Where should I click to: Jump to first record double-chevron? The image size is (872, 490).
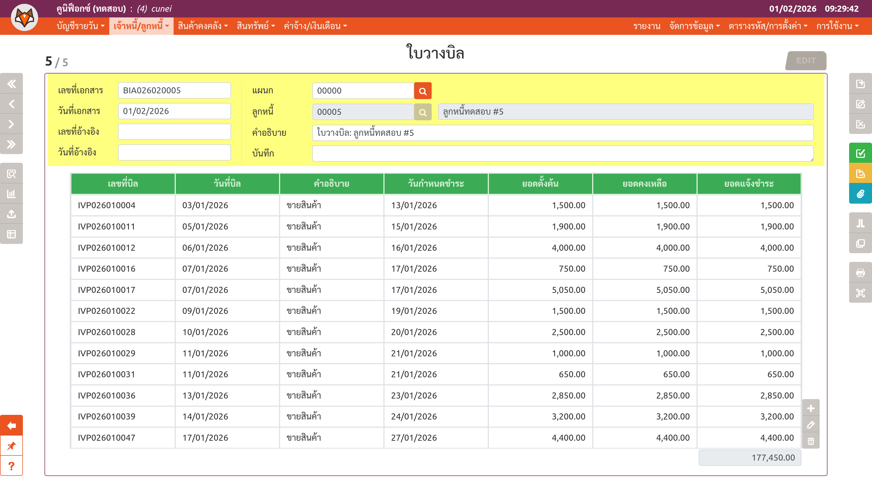[11, 84]
